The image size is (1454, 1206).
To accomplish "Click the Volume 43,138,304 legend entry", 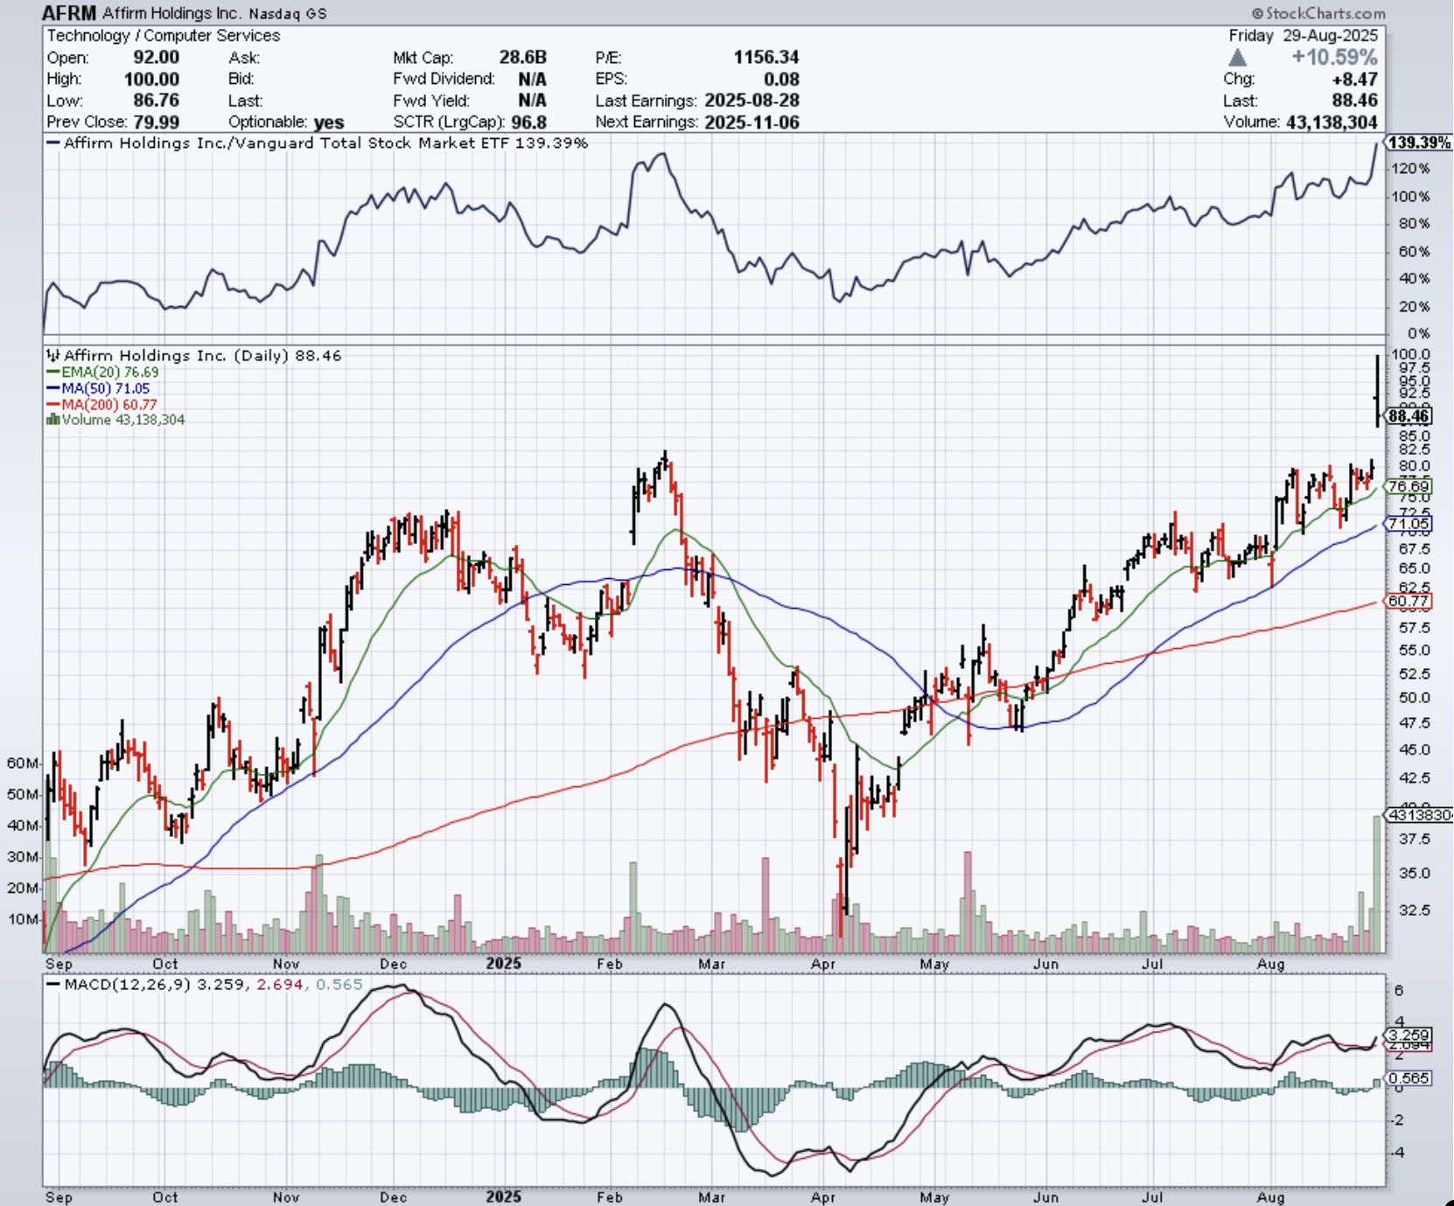I will [x=115, y=420].
